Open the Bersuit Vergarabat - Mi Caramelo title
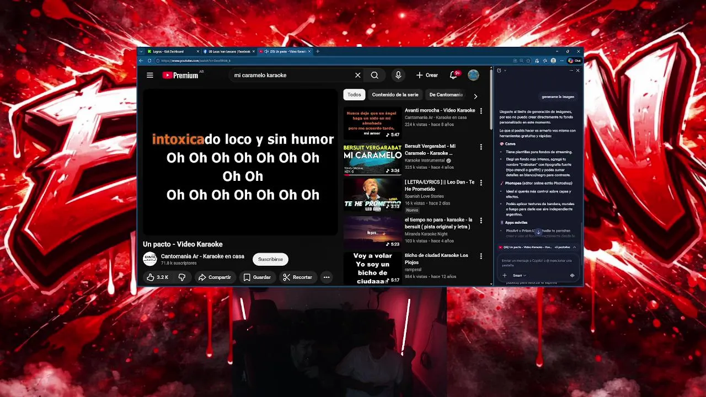706x397 pixels. coord(430,149)
